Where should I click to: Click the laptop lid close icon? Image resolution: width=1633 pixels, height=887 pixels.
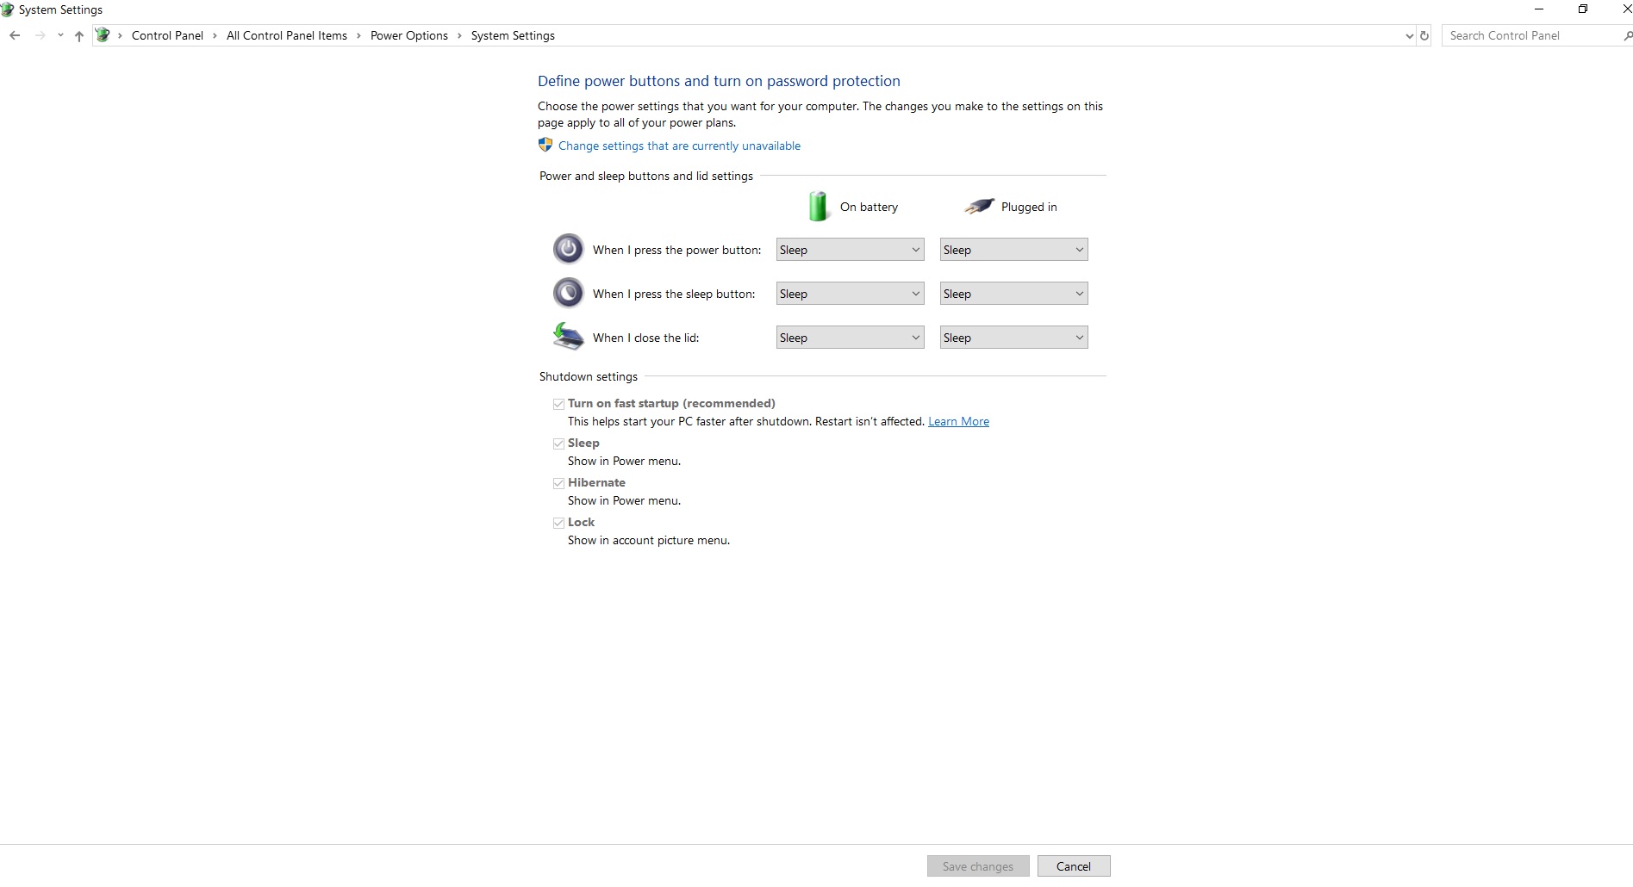coord(568,336)
